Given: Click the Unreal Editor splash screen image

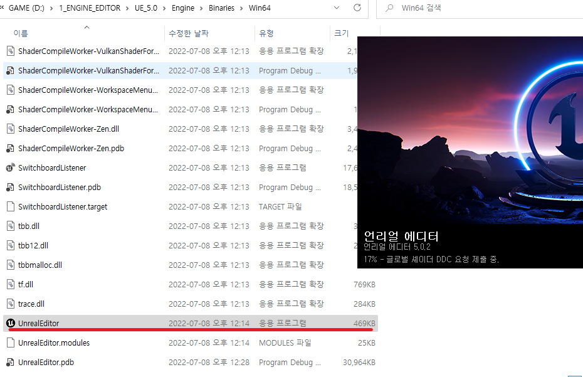Looking at the screenshot, I should pos(470,130).
